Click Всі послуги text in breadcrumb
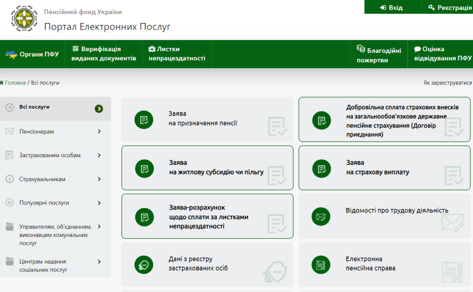Image resolution: width=473 pixels, height=292 pixels. pyautogui.click(x=45, y=83)
